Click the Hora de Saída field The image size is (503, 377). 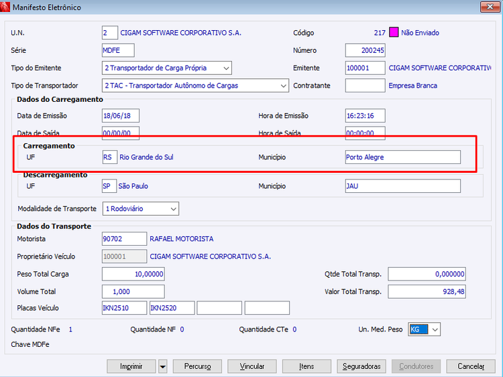365,133
